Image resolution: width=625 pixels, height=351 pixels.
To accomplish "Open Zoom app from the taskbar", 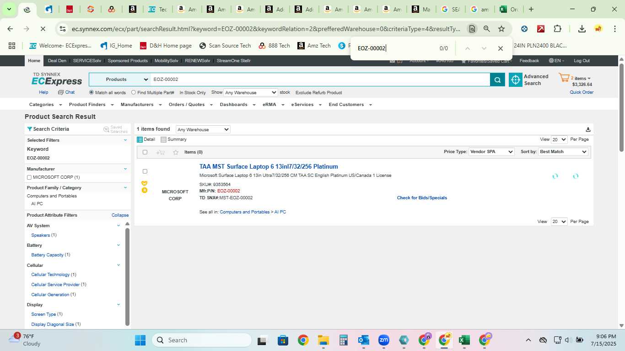I will point(383,340).
